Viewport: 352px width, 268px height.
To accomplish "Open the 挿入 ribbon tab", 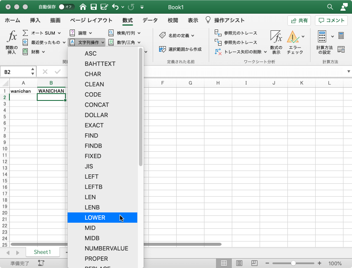I will point(35,20).
